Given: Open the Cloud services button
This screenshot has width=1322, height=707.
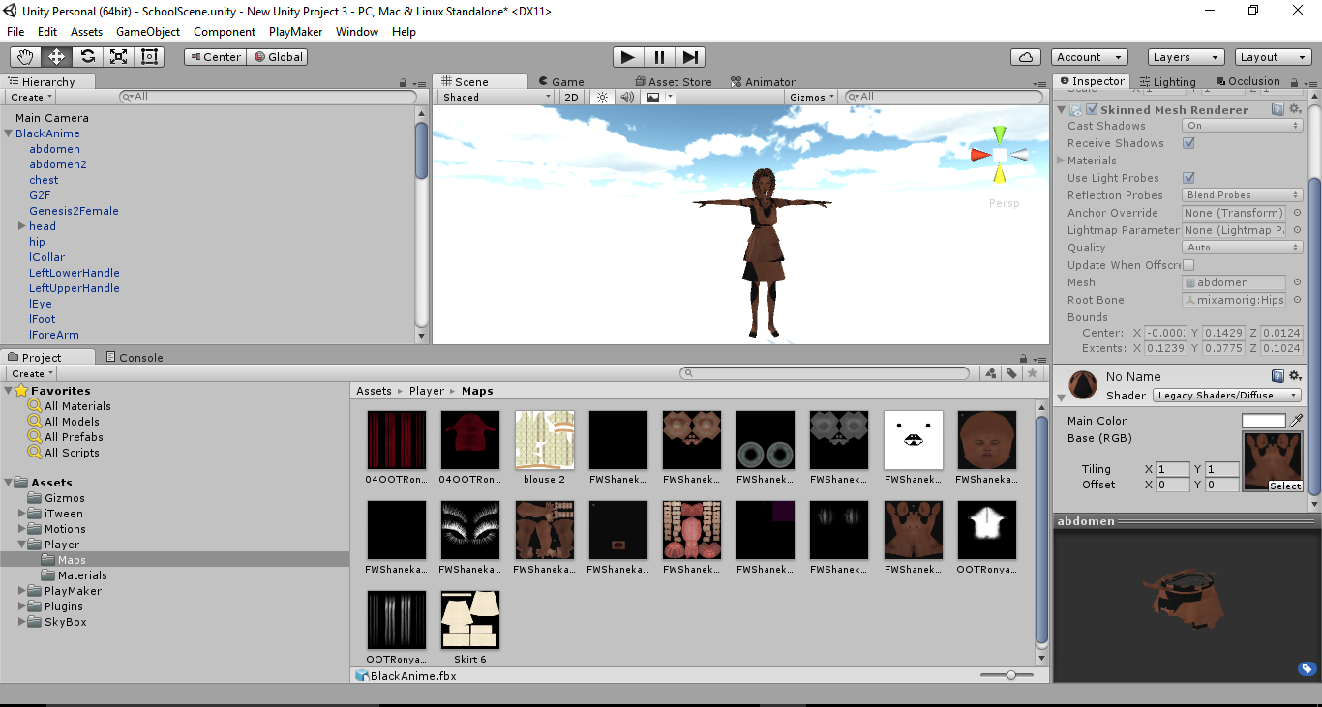Looking at the screenshot, I should coord(1026,57).
